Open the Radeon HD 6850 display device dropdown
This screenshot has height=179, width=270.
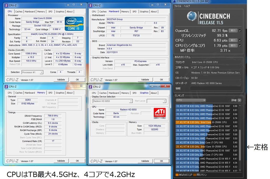click(113, 101)
